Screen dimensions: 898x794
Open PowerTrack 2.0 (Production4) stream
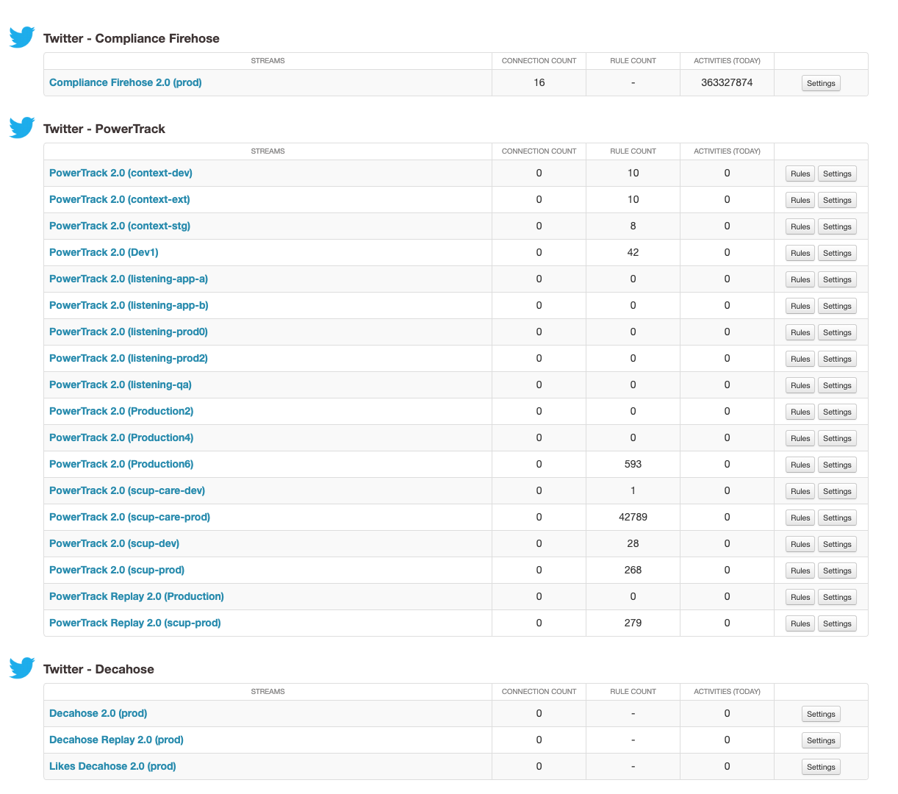click(121, 437)
